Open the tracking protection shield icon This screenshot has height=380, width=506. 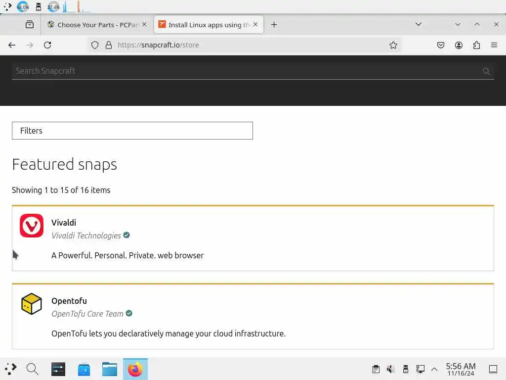(94, 45)
